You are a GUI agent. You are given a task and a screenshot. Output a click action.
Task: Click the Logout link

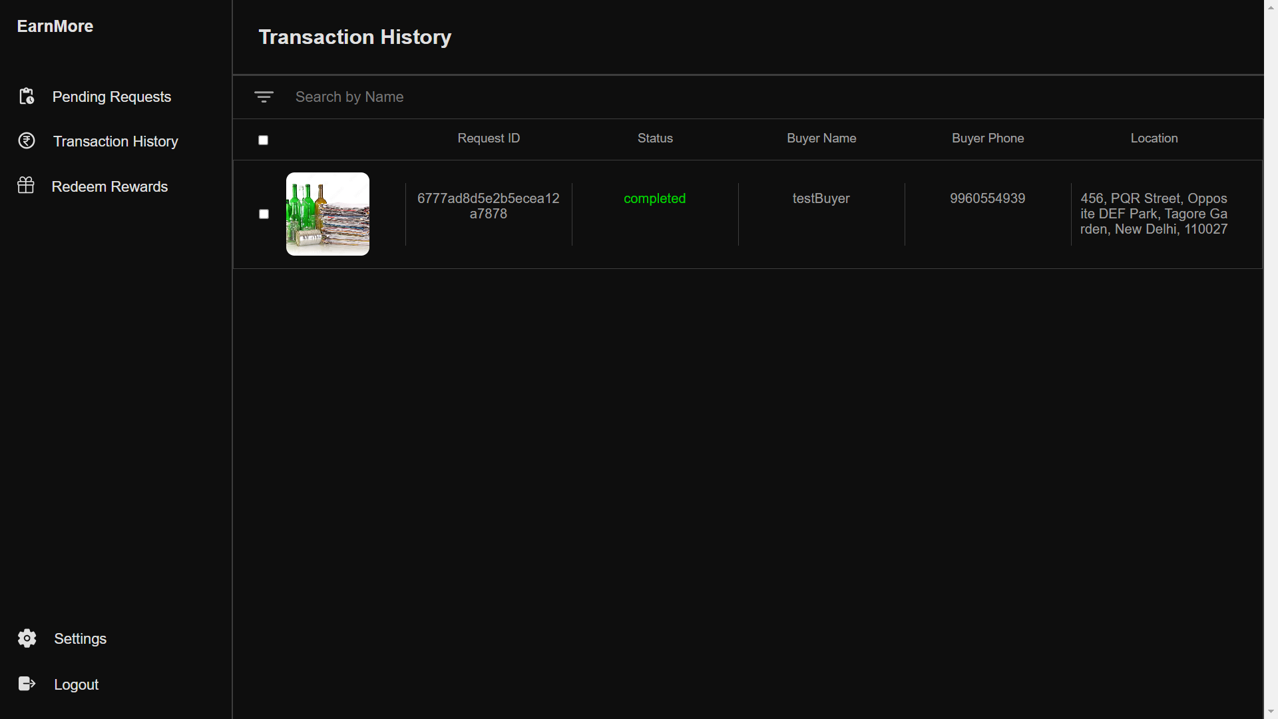(x=76, y=685)
